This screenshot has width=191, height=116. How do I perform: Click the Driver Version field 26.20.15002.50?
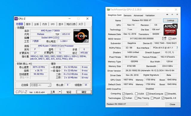point(150,71)
